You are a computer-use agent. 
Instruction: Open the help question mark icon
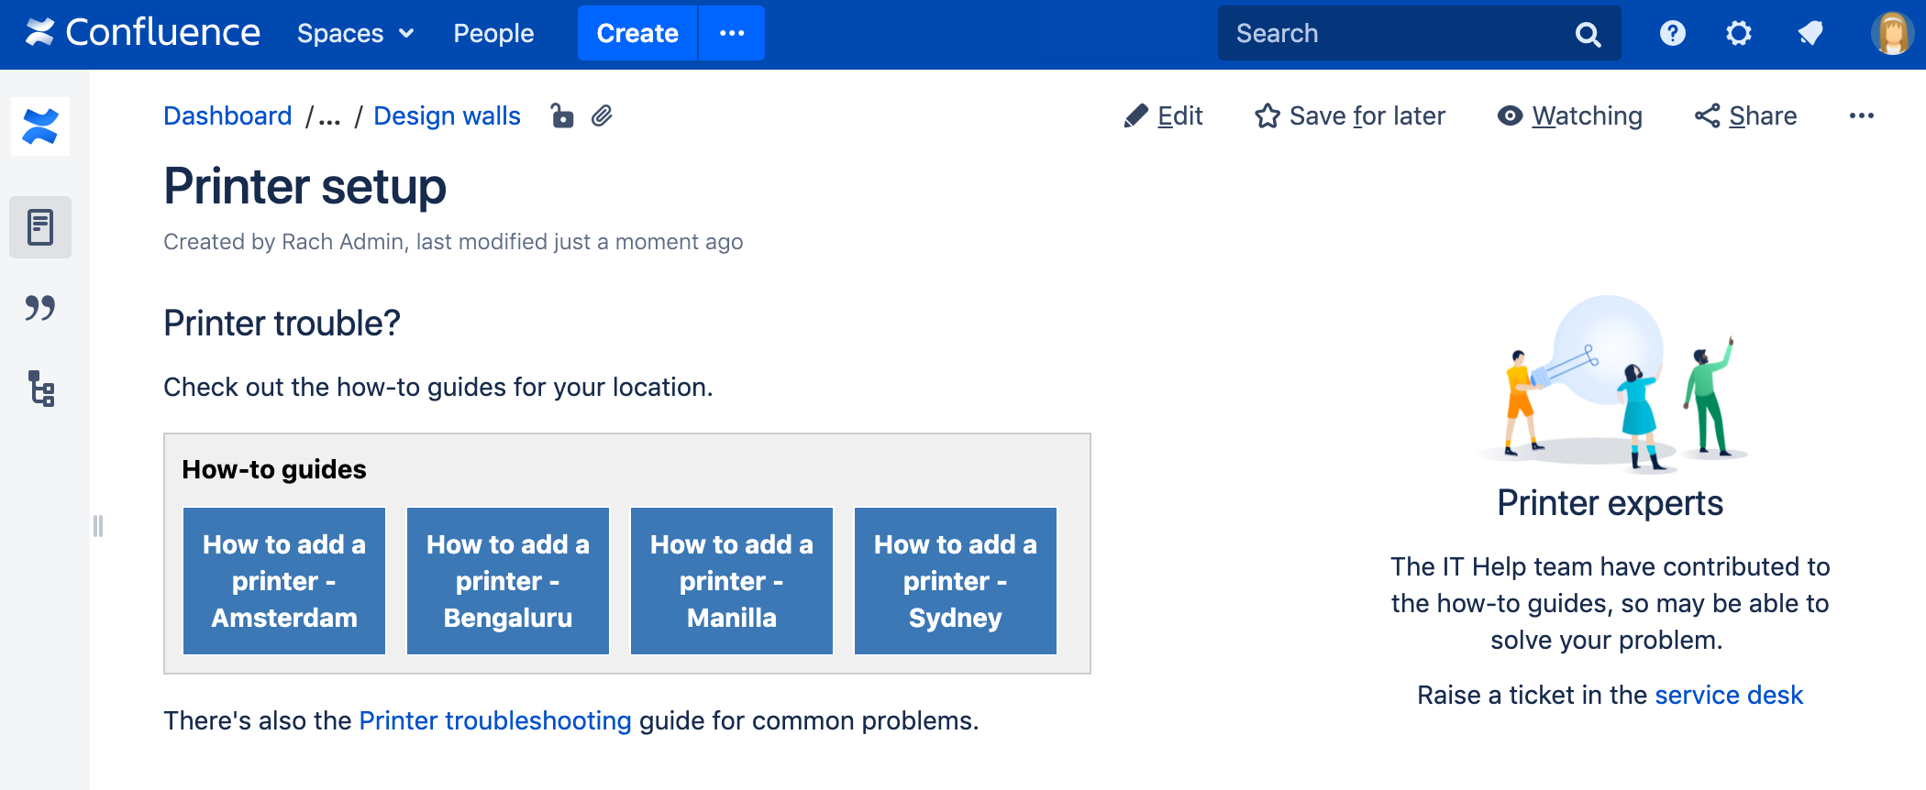[1672, 34]
